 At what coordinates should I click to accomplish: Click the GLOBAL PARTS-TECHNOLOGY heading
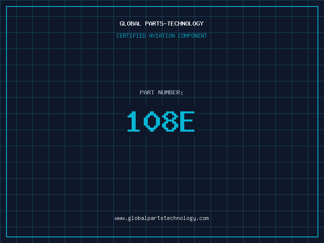[162, 23]
